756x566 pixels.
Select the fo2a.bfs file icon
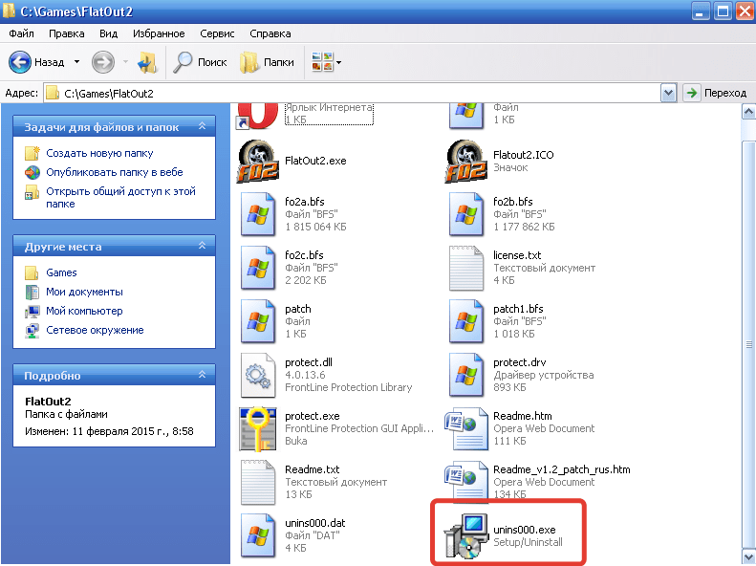pyautogui.click(x=258, y=214)
